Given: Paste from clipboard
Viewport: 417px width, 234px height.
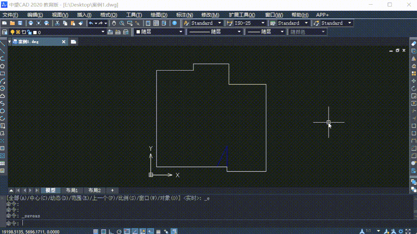Looking at the screenshot, I should [x=73, y=24].
